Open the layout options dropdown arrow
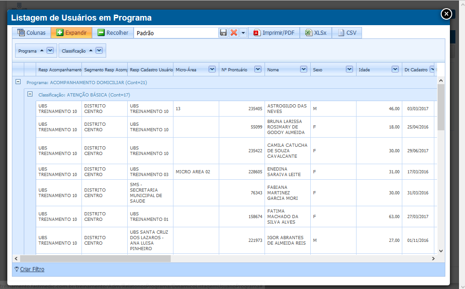 click(243, 32)
